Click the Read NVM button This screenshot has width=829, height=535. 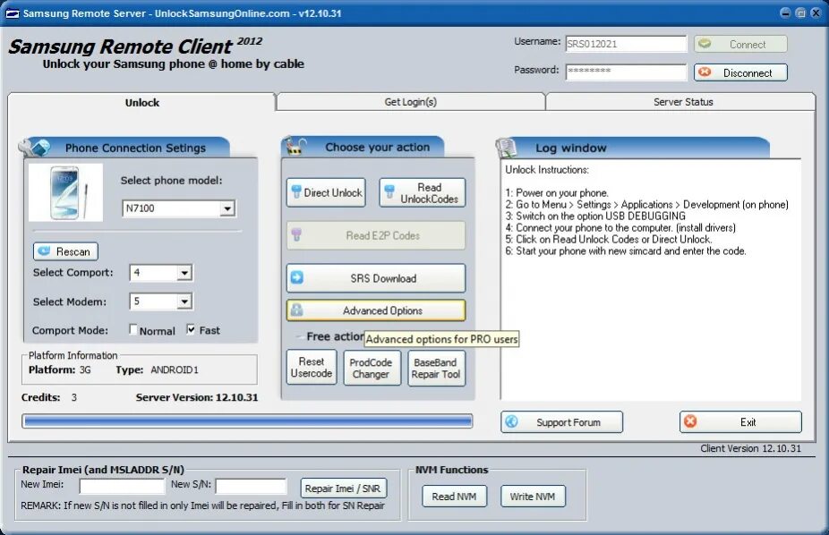[454, 497]
